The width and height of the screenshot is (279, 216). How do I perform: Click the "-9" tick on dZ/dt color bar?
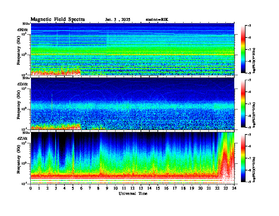pos(249,182)
